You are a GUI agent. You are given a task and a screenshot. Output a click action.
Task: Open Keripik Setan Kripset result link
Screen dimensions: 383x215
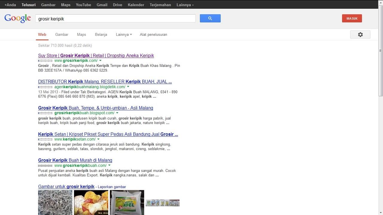click(108, 134)
